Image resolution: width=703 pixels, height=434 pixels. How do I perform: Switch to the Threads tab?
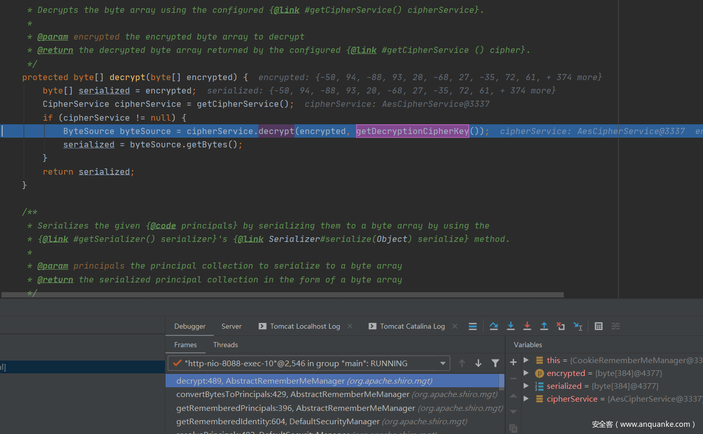click(x=226, y=345)
